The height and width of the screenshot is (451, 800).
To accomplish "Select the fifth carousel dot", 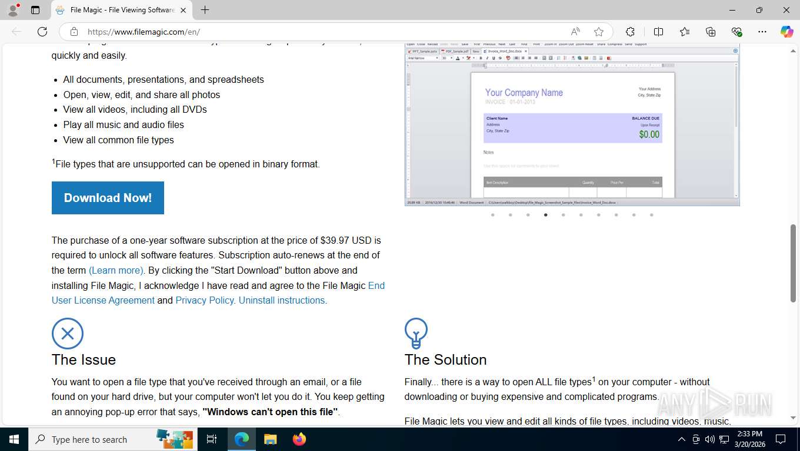I will [x=564, y=215].
